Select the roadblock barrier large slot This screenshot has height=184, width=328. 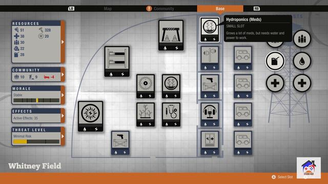pyautogui.click(x=171, y=35)
